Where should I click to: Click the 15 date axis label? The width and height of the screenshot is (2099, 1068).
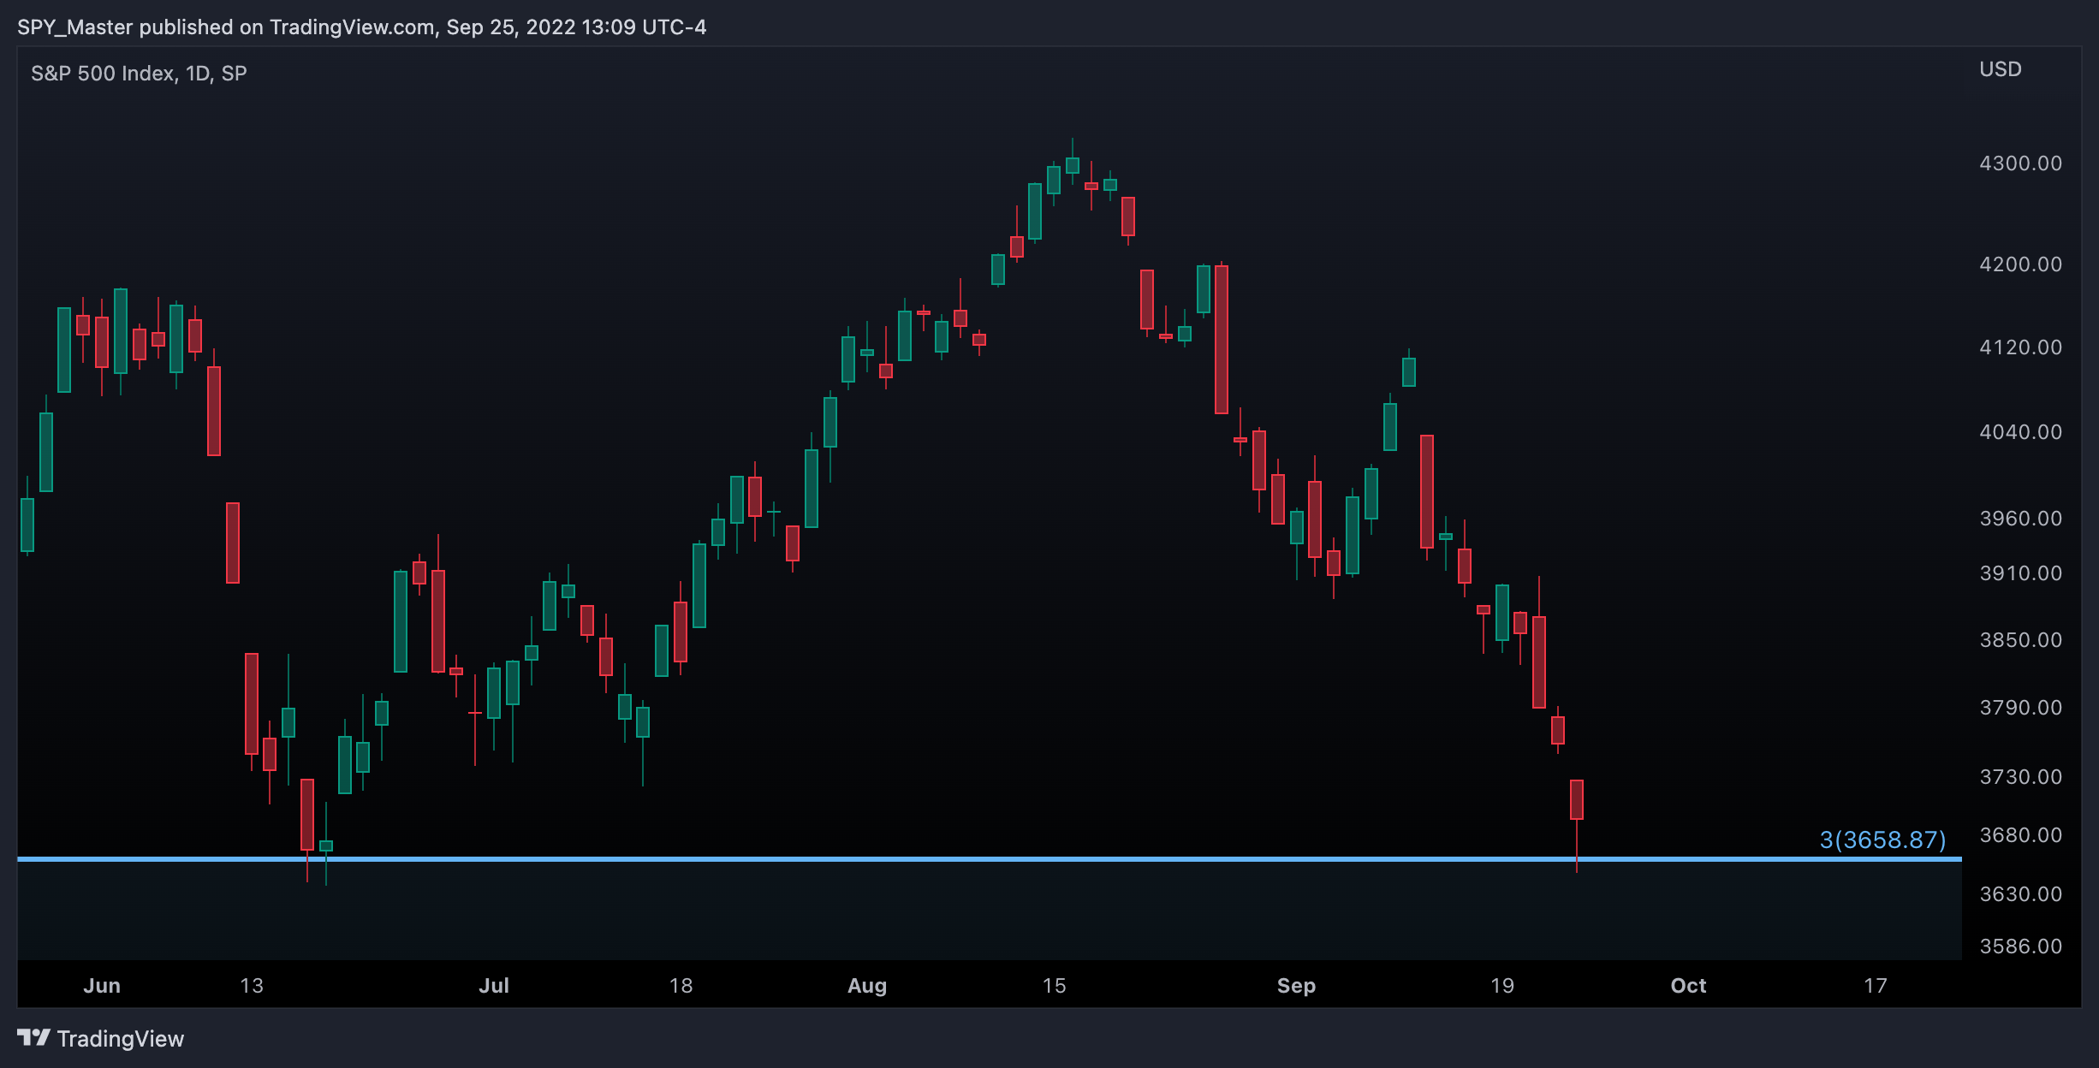1055,986
